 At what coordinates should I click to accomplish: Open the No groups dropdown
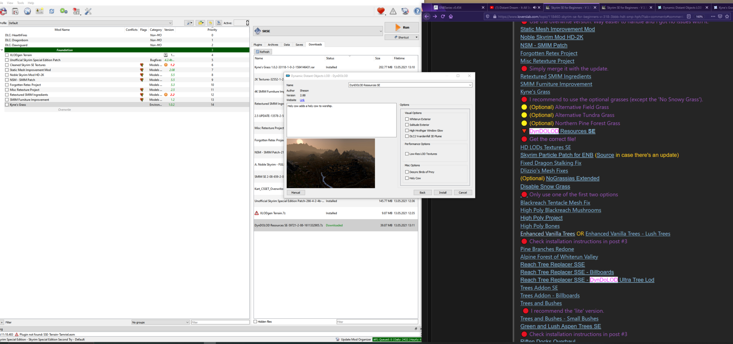point(160,322)
